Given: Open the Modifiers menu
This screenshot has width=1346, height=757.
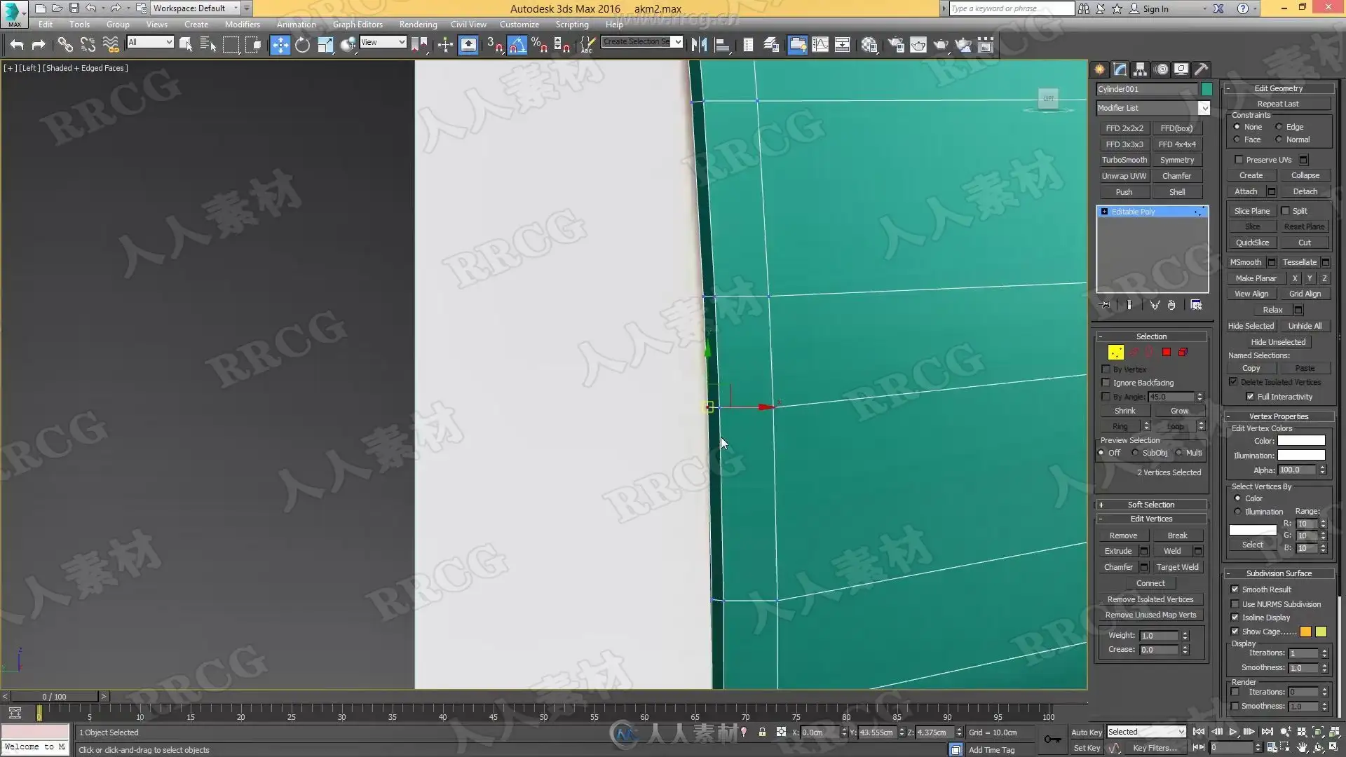Looking at the screenshot, I should 242,24.
